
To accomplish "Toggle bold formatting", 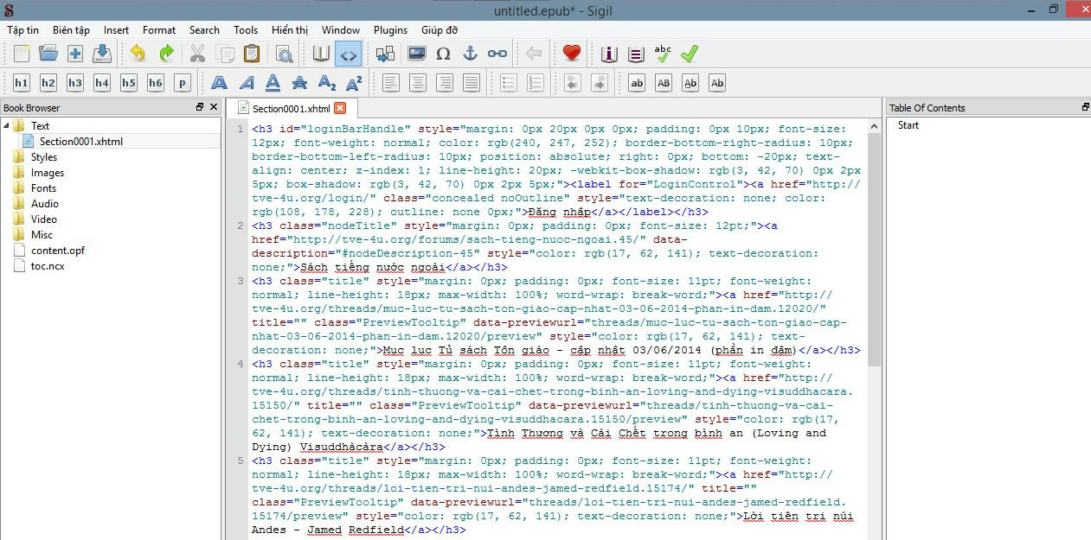I will [x=220, y=83].
